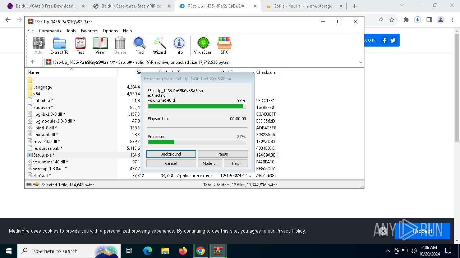Click the Find toolbar icon

tap(139, 46)
